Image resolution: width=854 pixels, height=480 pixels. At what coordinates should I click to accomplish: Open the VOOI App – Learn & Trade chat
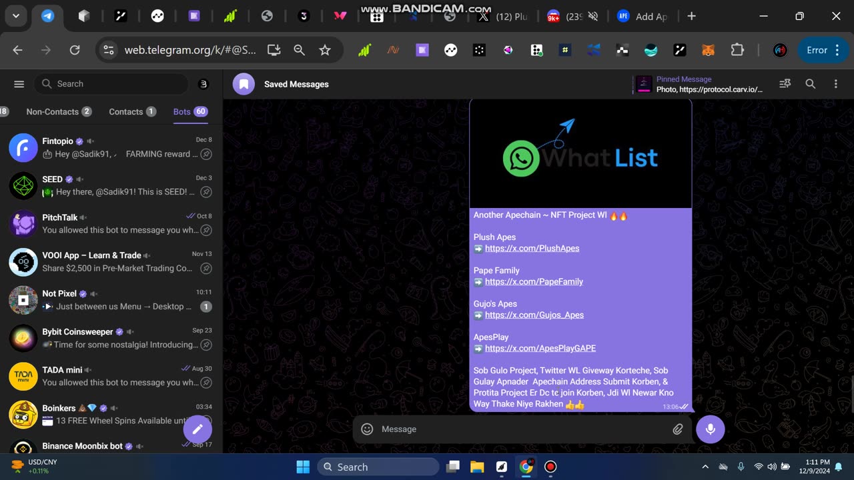[111, 262]
